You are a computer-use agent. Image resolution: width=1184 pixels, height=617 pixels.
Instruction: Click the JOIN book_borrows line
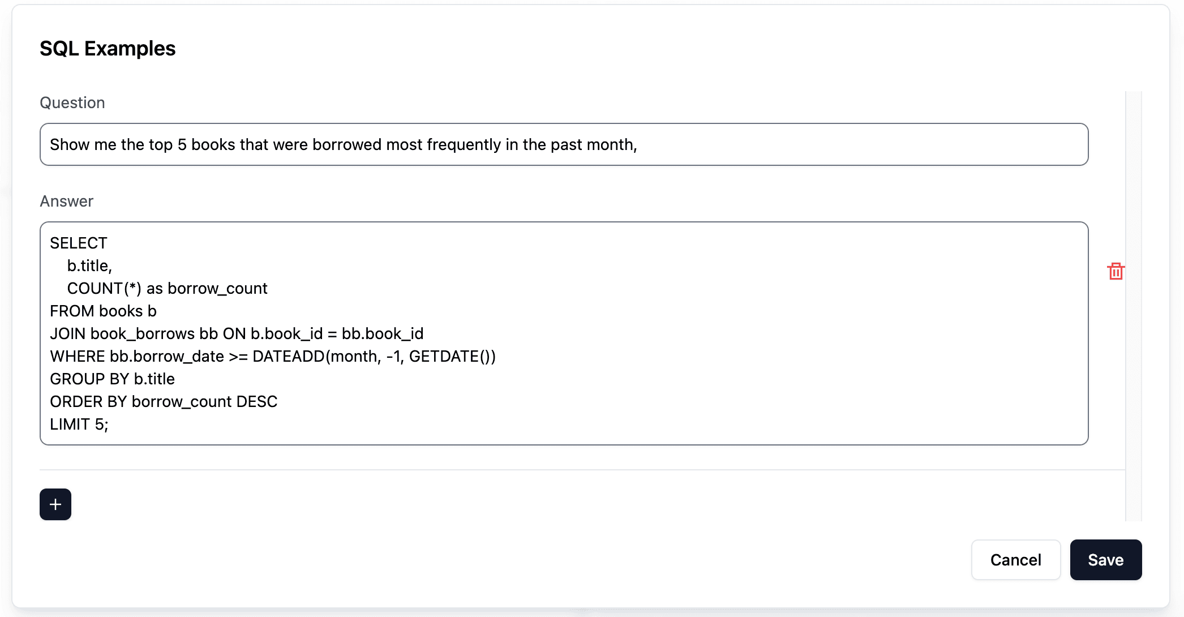click(x=236, y=333)
